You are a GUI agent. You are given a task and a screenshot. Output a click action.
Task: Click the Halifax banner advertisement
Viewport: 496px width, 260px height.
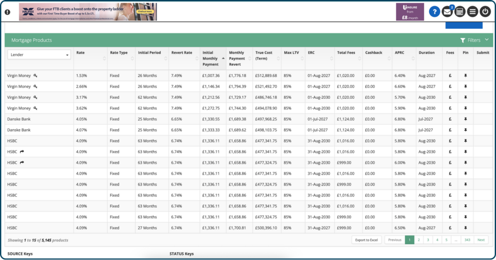[88, 12]
